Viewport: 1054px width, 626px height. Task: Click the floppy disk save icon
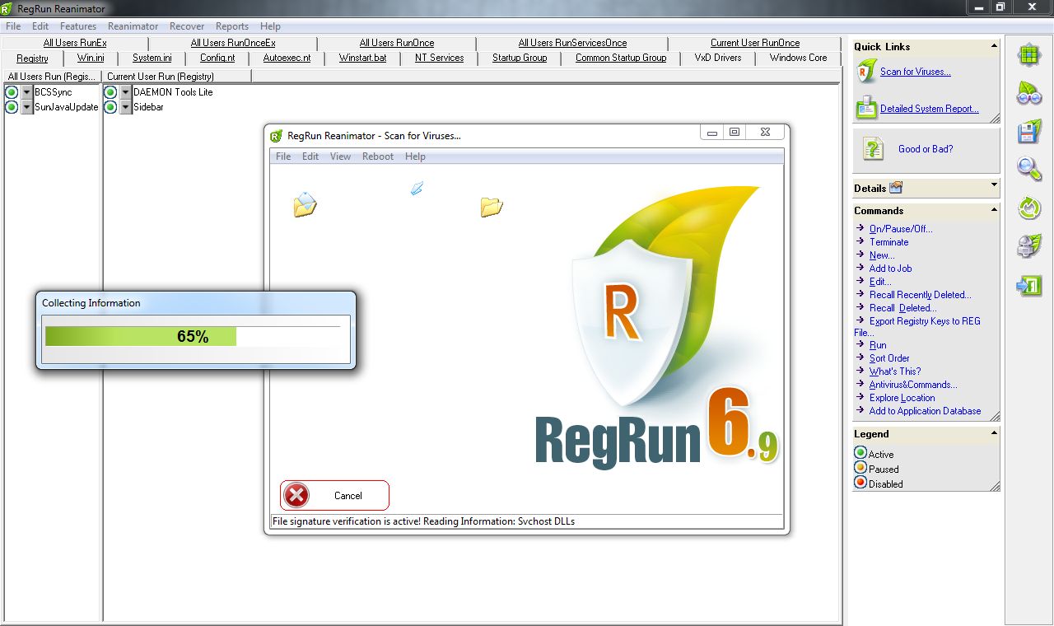coord(1028,132)
